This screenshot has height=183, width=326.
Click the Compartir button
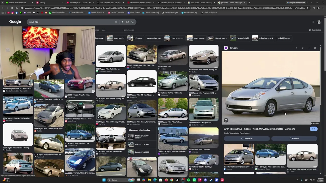pos(247,139)
